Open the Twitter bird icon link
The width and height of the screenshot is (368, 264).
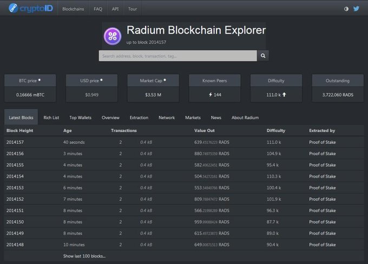(356, 9)
